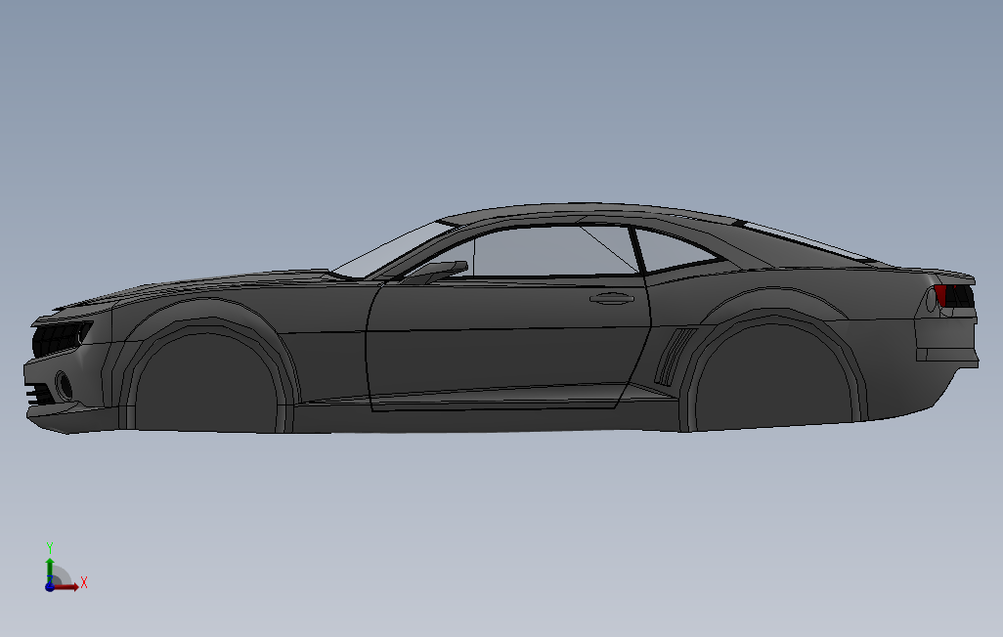This screenshot has height=637, width=1003.
Task: Select the round front fog light
Action: coord(64,384)
